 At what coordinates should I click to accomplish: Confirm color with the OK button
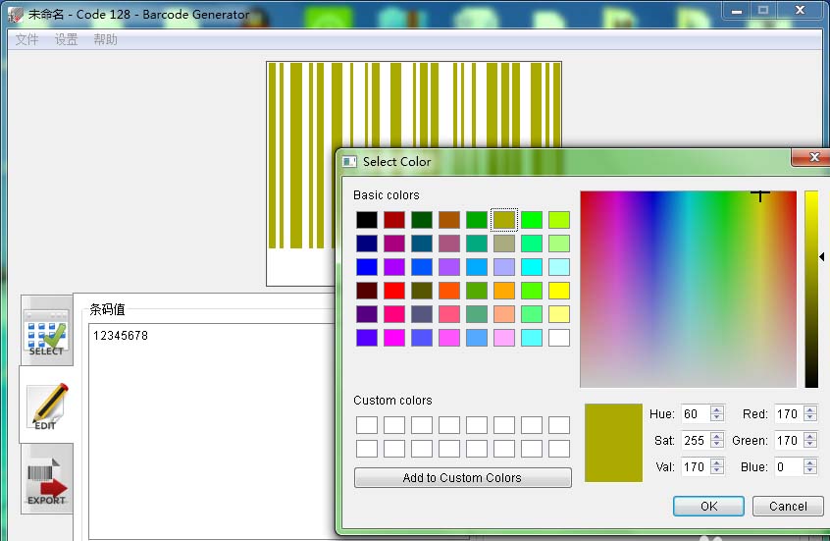(x=708, y=506)
